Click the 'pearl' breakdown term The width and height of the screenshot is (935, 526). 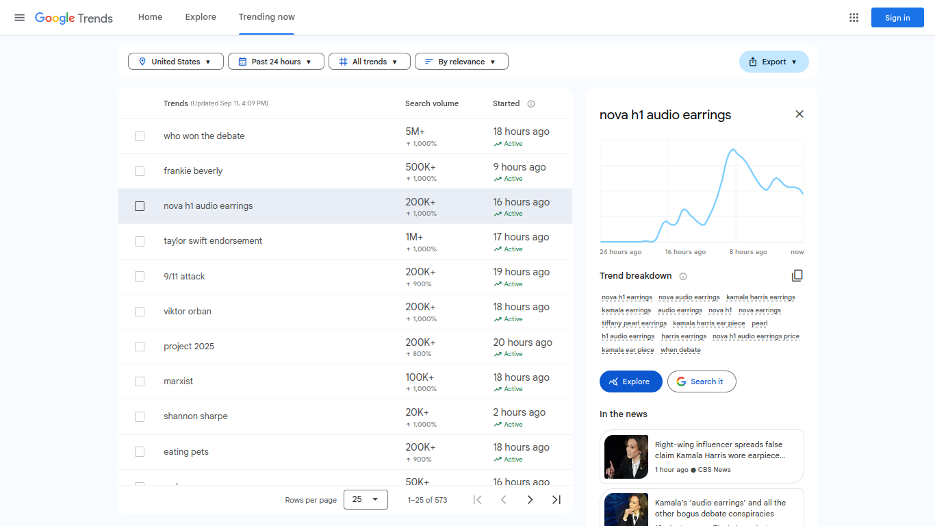click(759, 323)
